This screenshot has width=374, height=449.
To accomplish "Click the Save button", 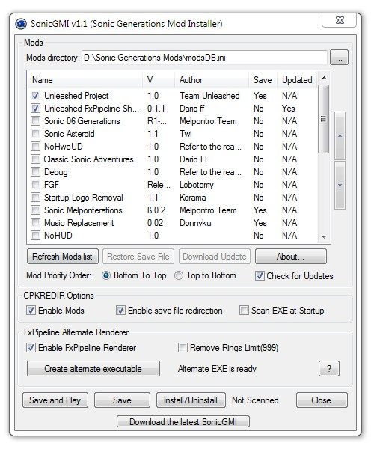I will (x=122, y=400).
